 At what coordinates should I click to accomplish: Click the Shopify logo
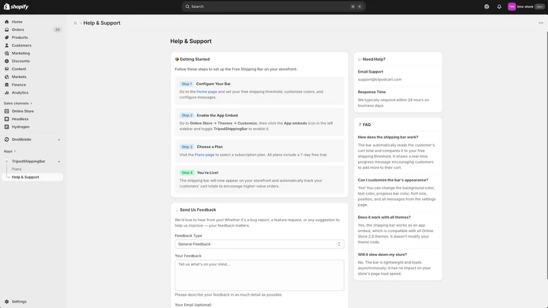(16, 7)
